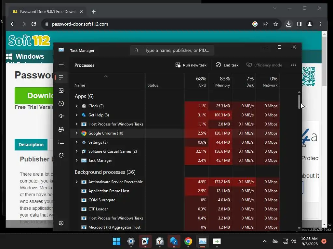Open volume control in system tray

pos(293,241)
